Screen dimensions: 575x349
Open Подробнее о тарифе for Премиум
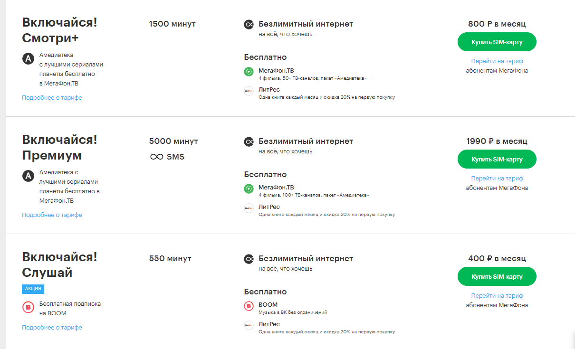[52, 215]
